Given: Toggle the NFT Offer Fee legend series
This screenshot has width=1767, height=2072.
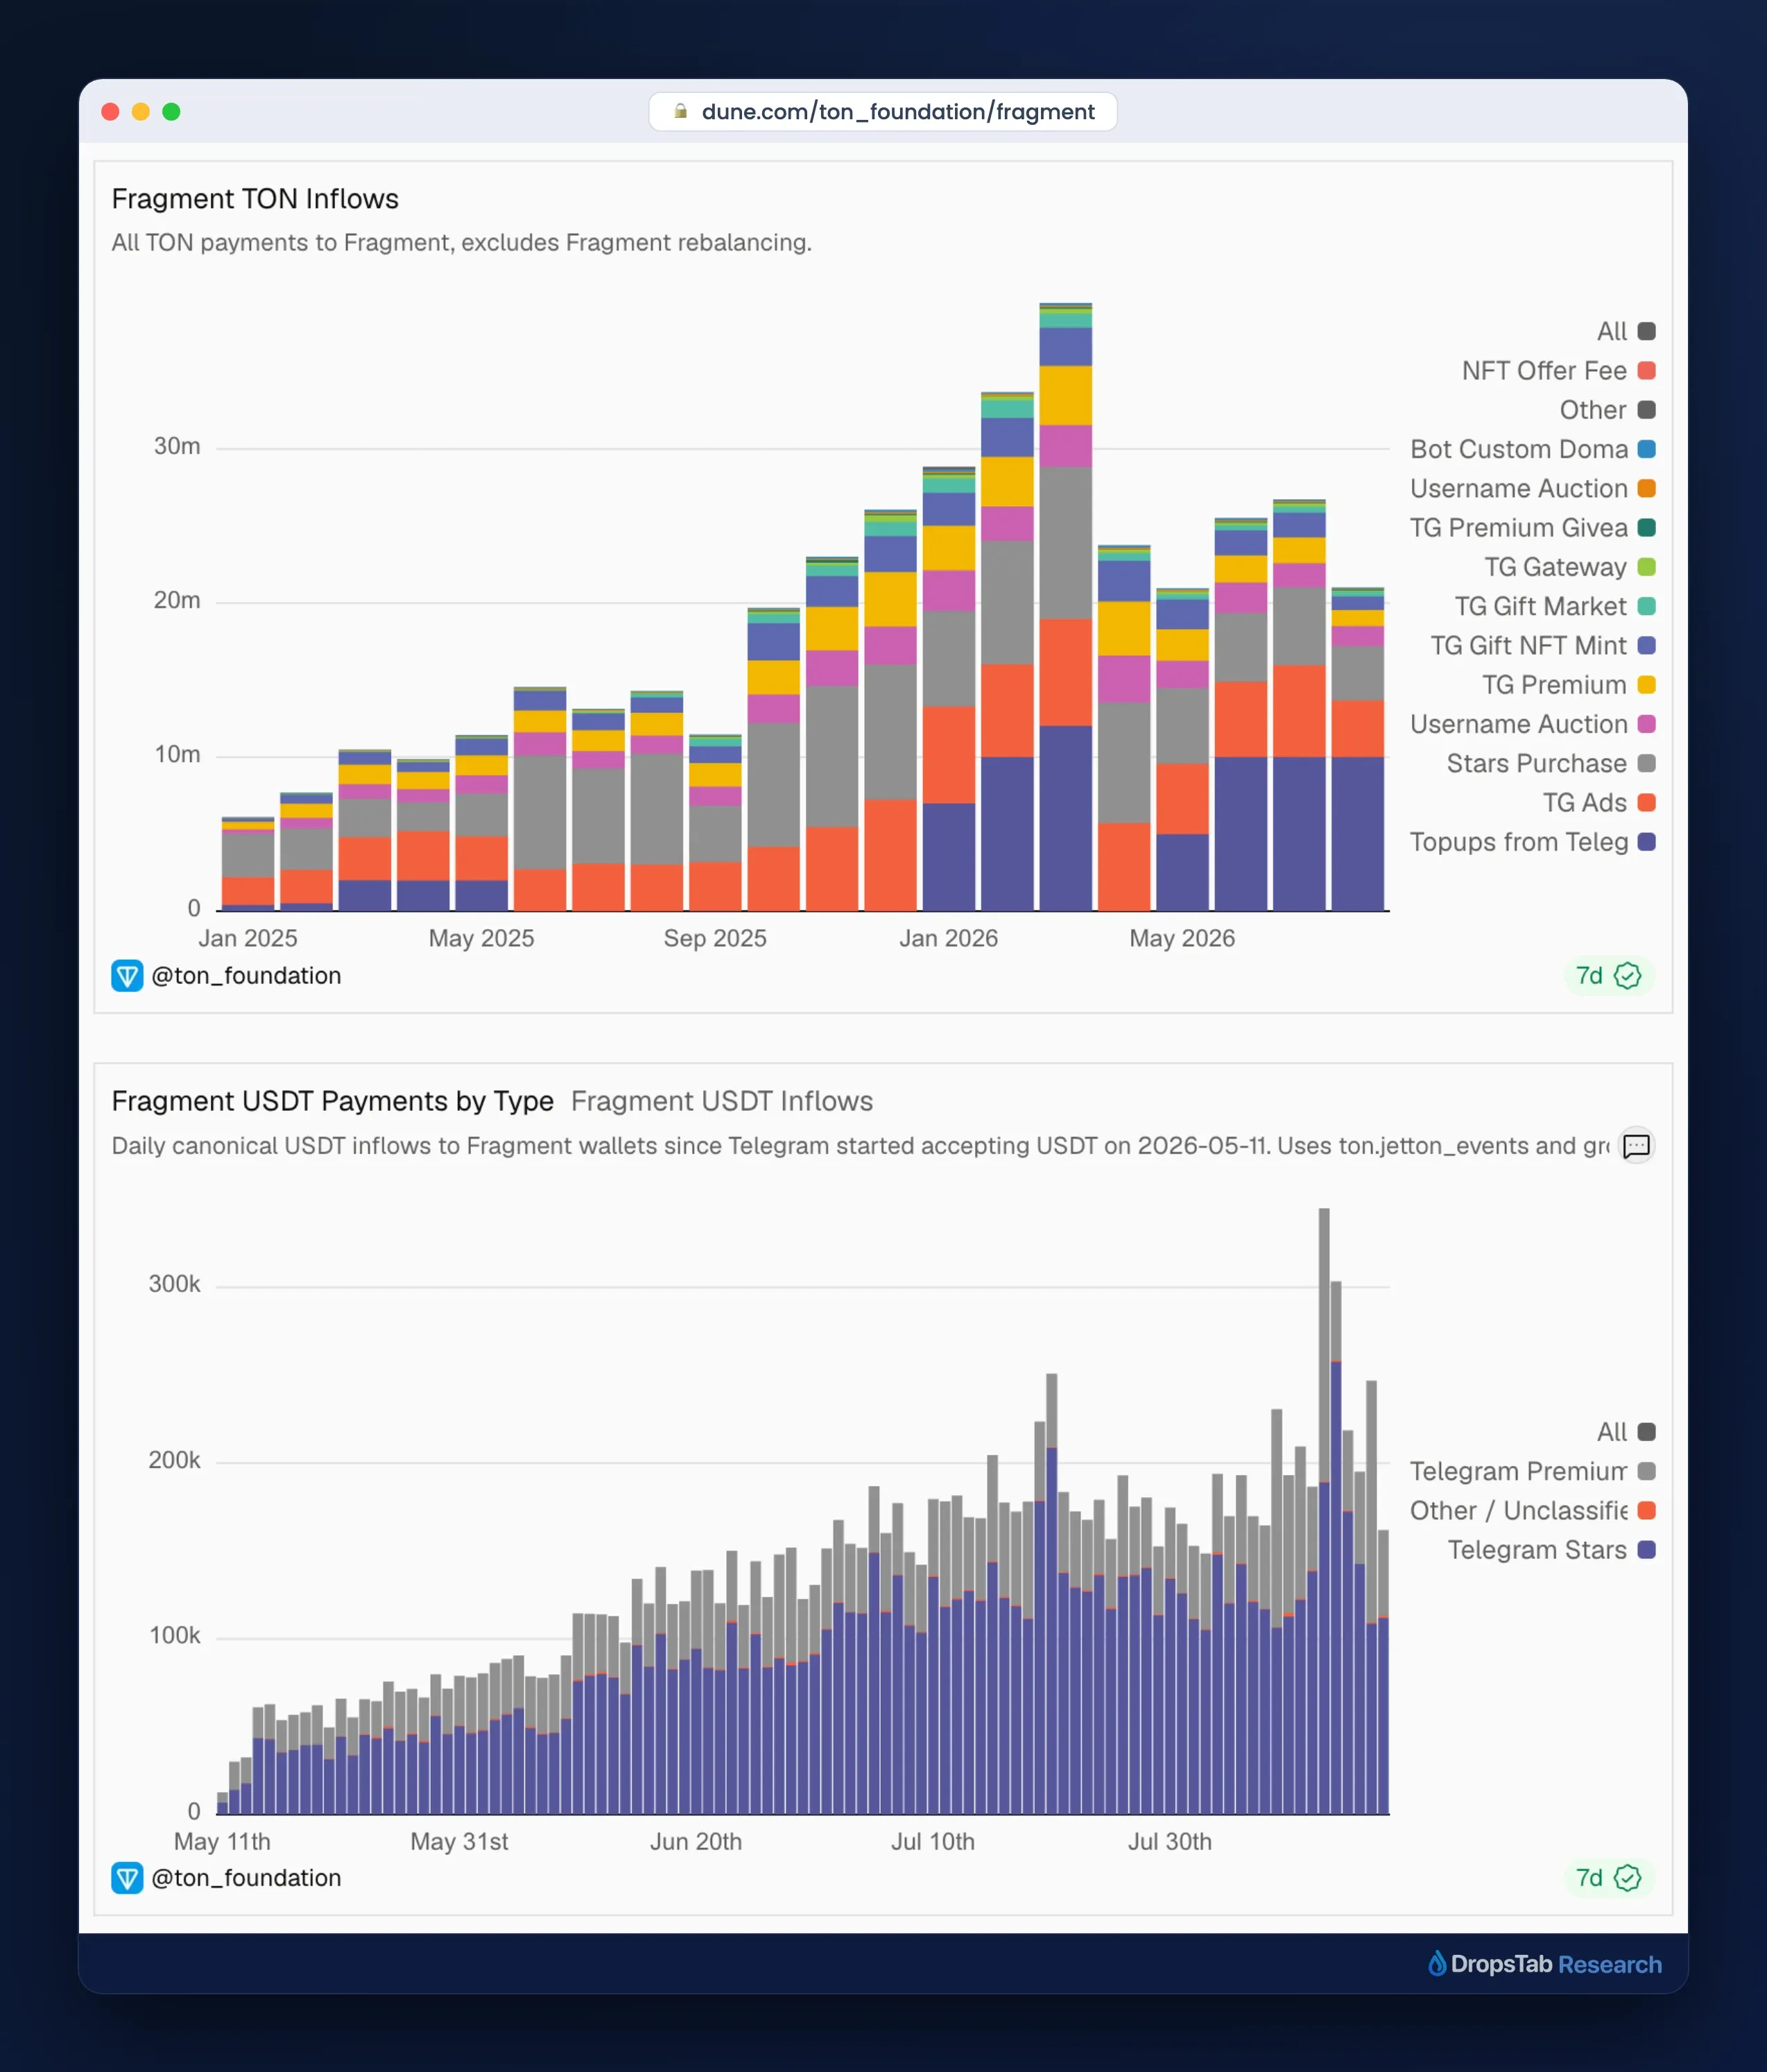Looking at the screenshot, I should [1558, 371].
